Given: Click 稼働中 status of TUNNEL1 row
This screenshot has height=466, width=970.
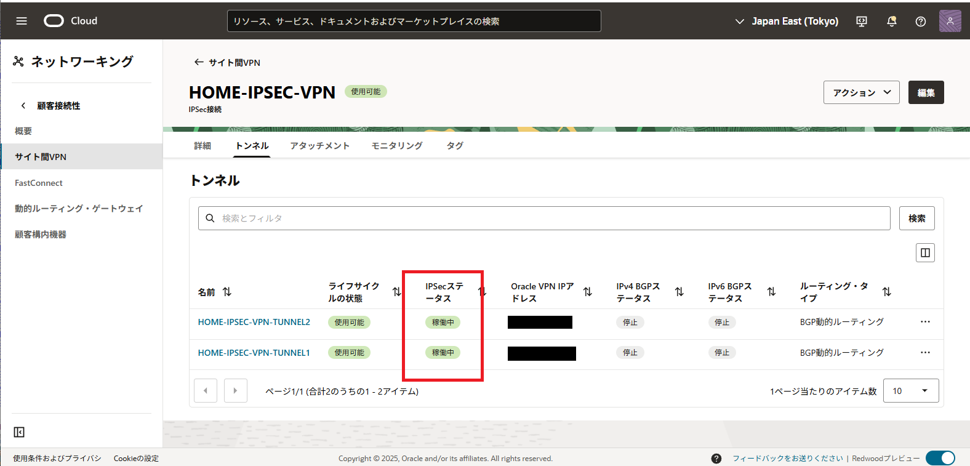Looking at the screenshot, I should point(443,353).
